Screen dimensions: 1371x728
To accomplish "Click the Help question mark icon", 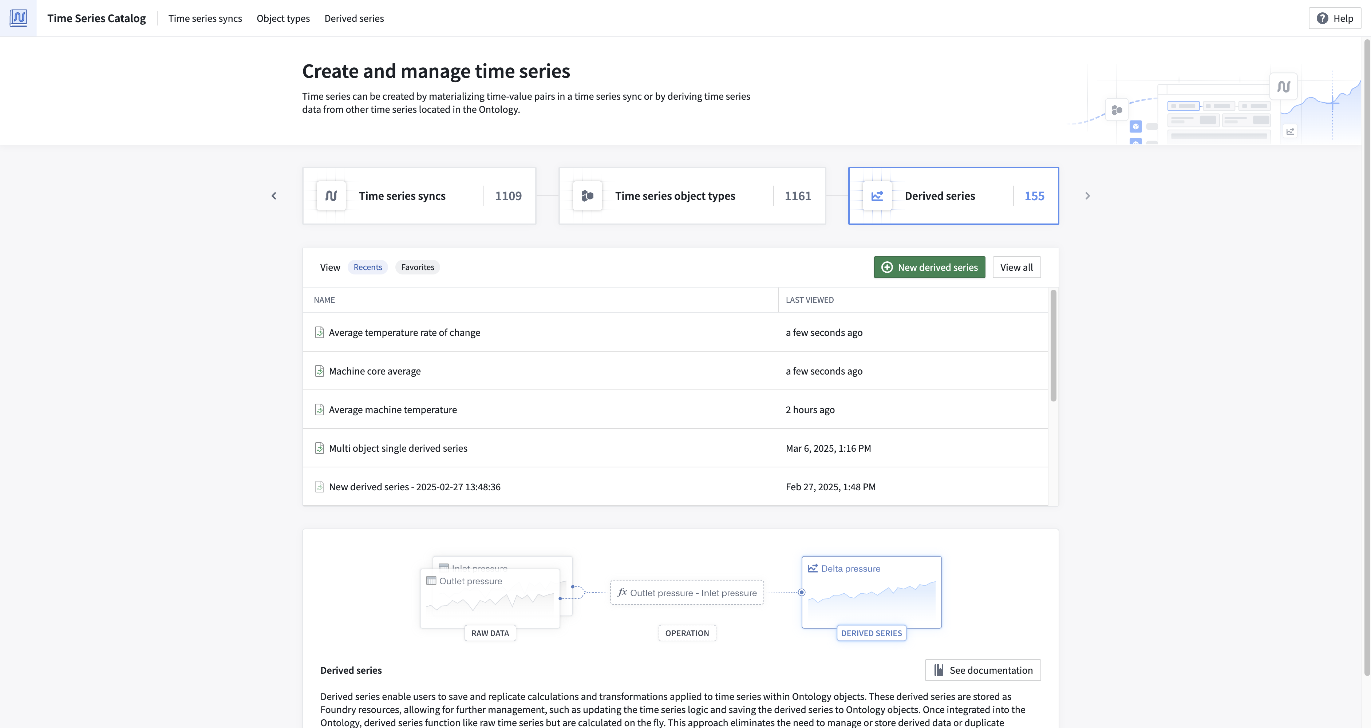I will click(x=1322, y=18).
